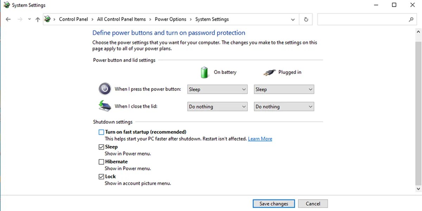
Task: Click the up navigation arrow
Action: tap(38, 19)
